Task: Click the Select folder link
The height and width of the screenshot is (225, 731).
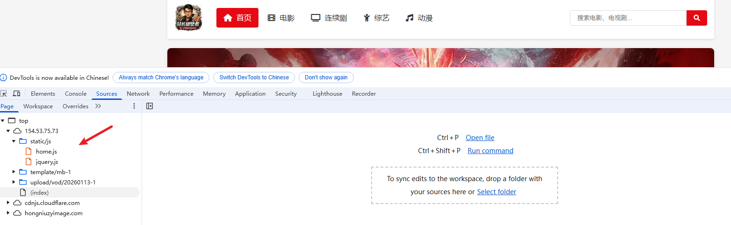Action: (496, 191)
